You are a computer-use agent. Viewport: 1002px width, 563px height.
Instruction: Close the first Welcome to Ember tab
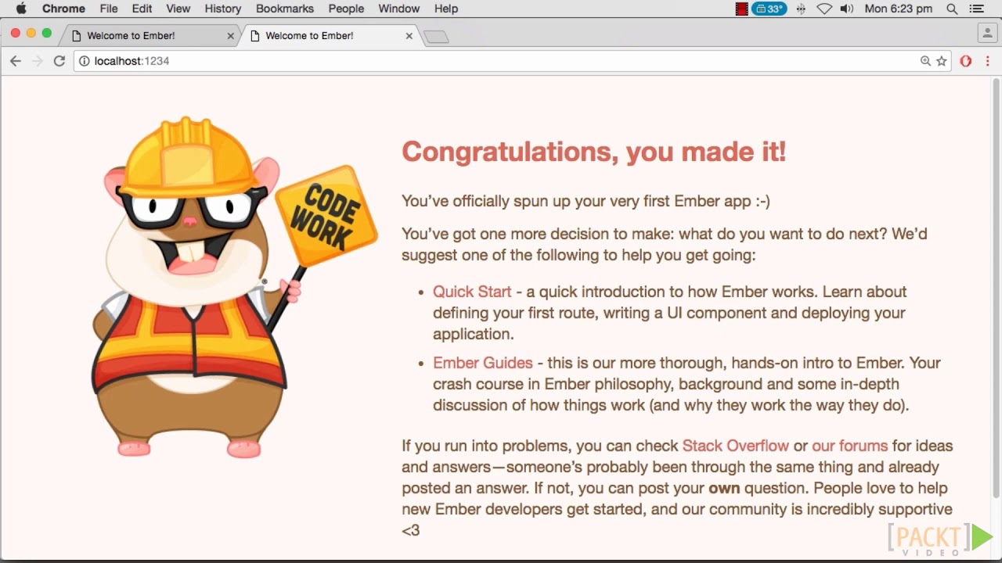click(x=230, y=36)
